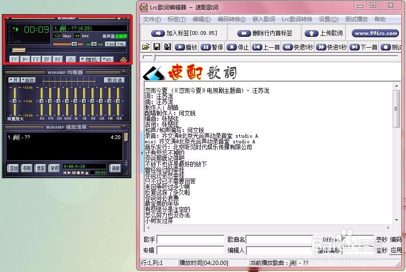
Task: Open www.99Lrc.com link button
Action: [x=375, y=33]
